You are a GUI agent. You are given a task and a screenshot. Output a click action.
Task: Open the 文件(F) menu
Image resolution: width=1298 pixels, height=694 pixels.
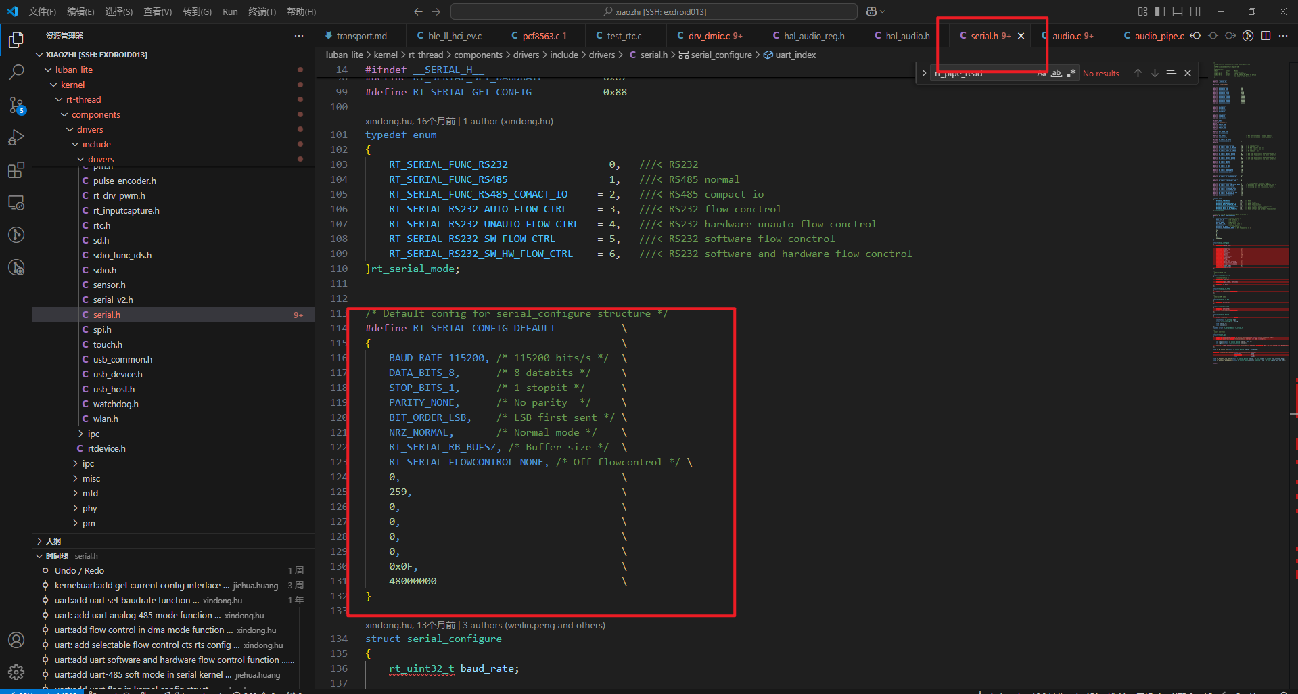[43, 11]
